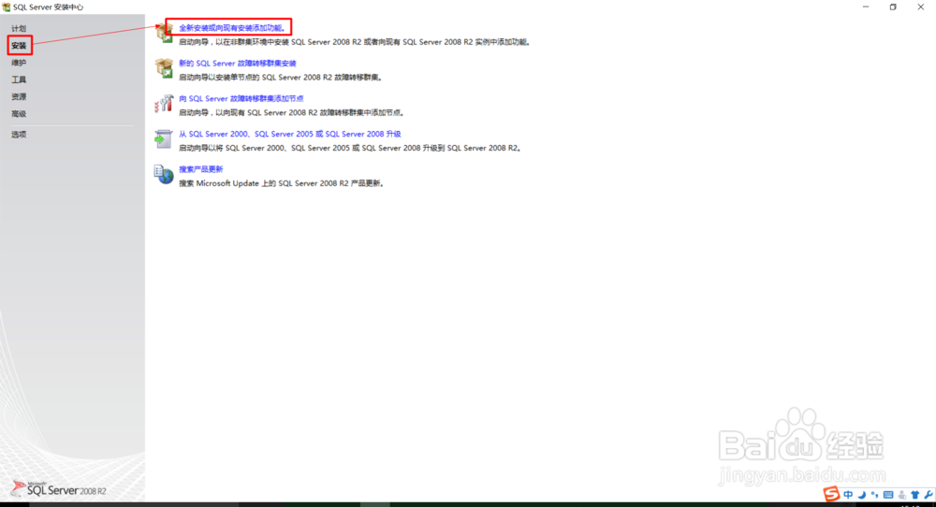Click text 搜索 Microsoft Update 上的产品更新

(281, 183)
